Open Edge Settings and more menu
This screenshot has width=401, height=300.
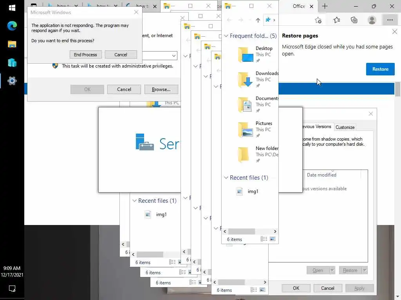pos(390,20)
